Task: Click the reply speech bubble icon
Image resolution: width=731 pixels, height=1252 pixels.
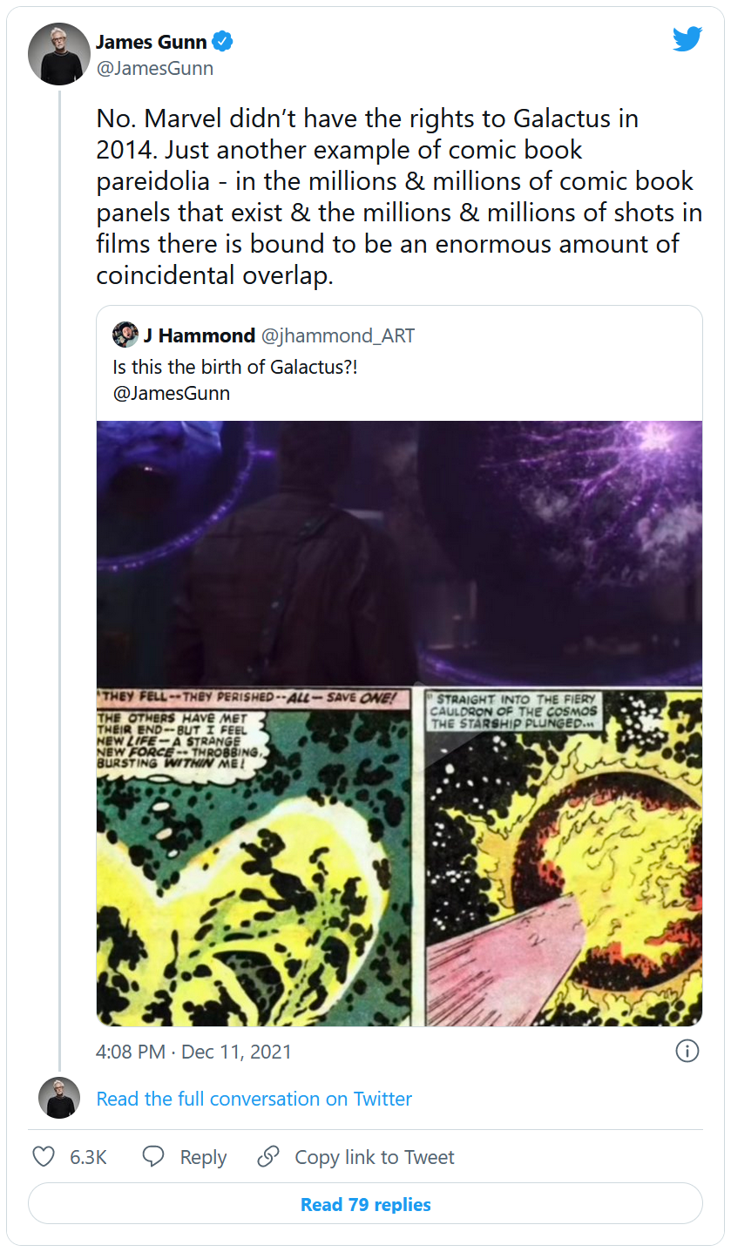Action: coord(153,1157)
